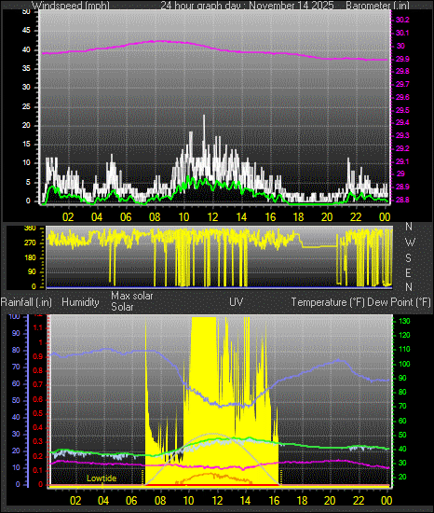Click '29.7' on the barometer axis
Viewport: 434px width, 513px height.
coord(402,84)
